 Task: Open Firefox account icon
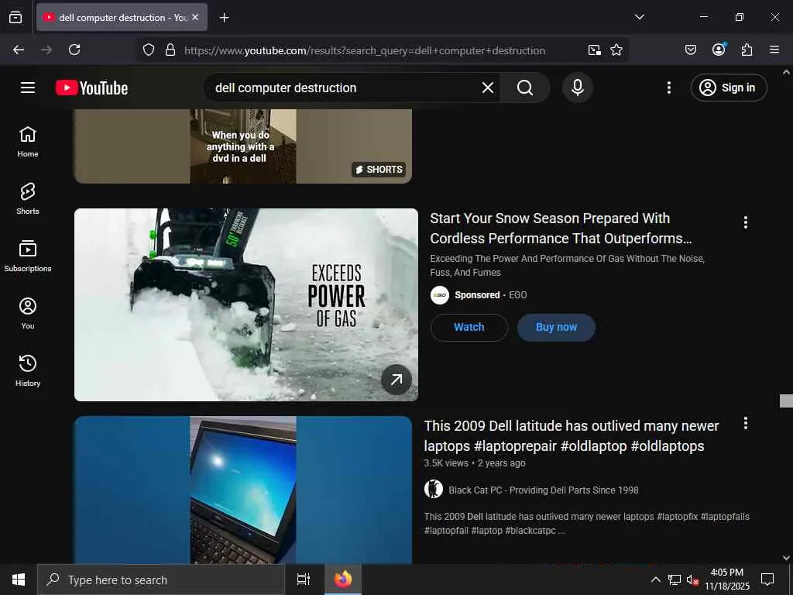tap(719, 49)
